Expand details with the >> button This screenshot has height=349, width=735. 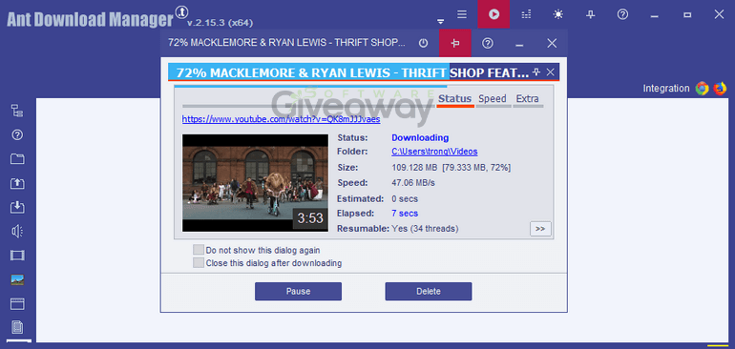tap(540, 229)
